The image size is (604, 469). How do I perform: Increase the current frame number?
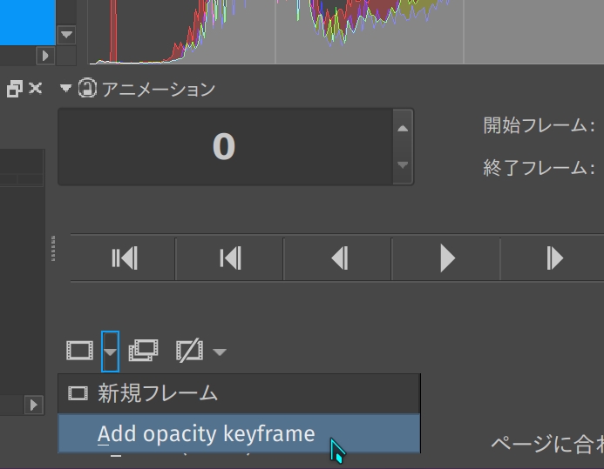[403, 129]
